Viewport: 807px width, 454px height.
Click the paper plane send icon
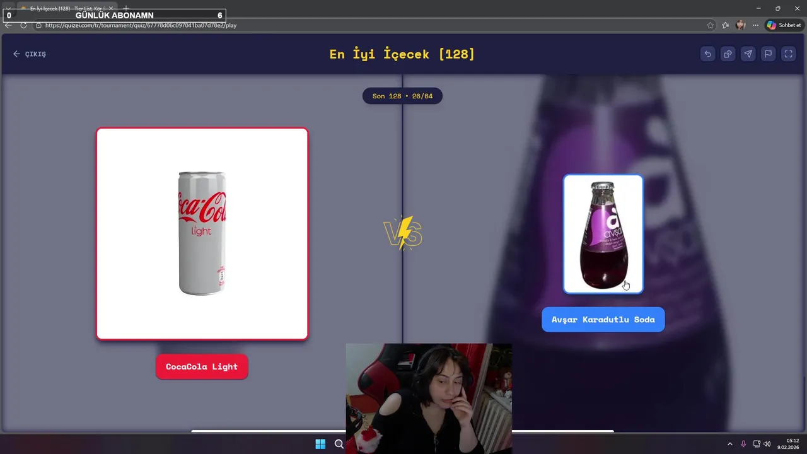(x=748, y=54)
